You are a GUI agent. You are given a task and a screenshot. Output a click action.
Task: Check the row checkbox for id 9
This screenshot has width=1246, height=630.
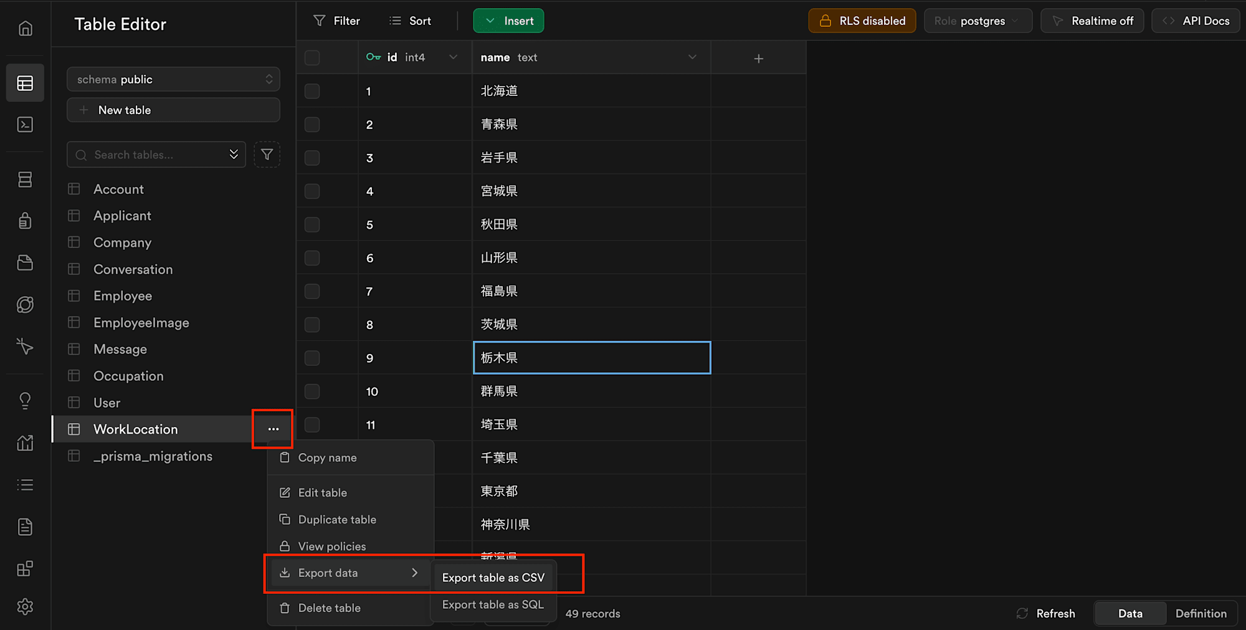point(312,358)
